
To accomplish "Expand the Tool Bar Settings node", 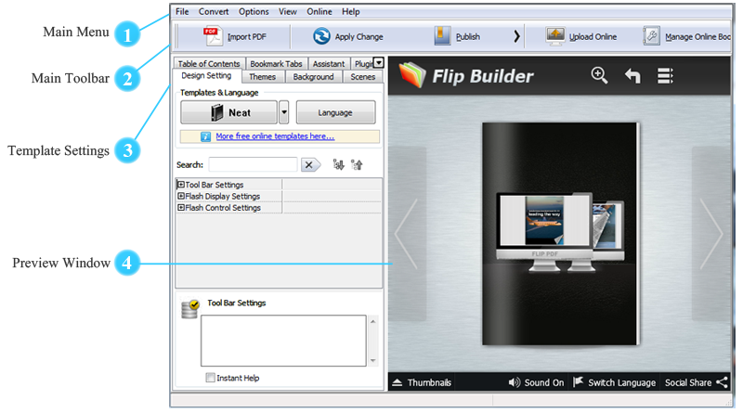I will tap(180, 185).
